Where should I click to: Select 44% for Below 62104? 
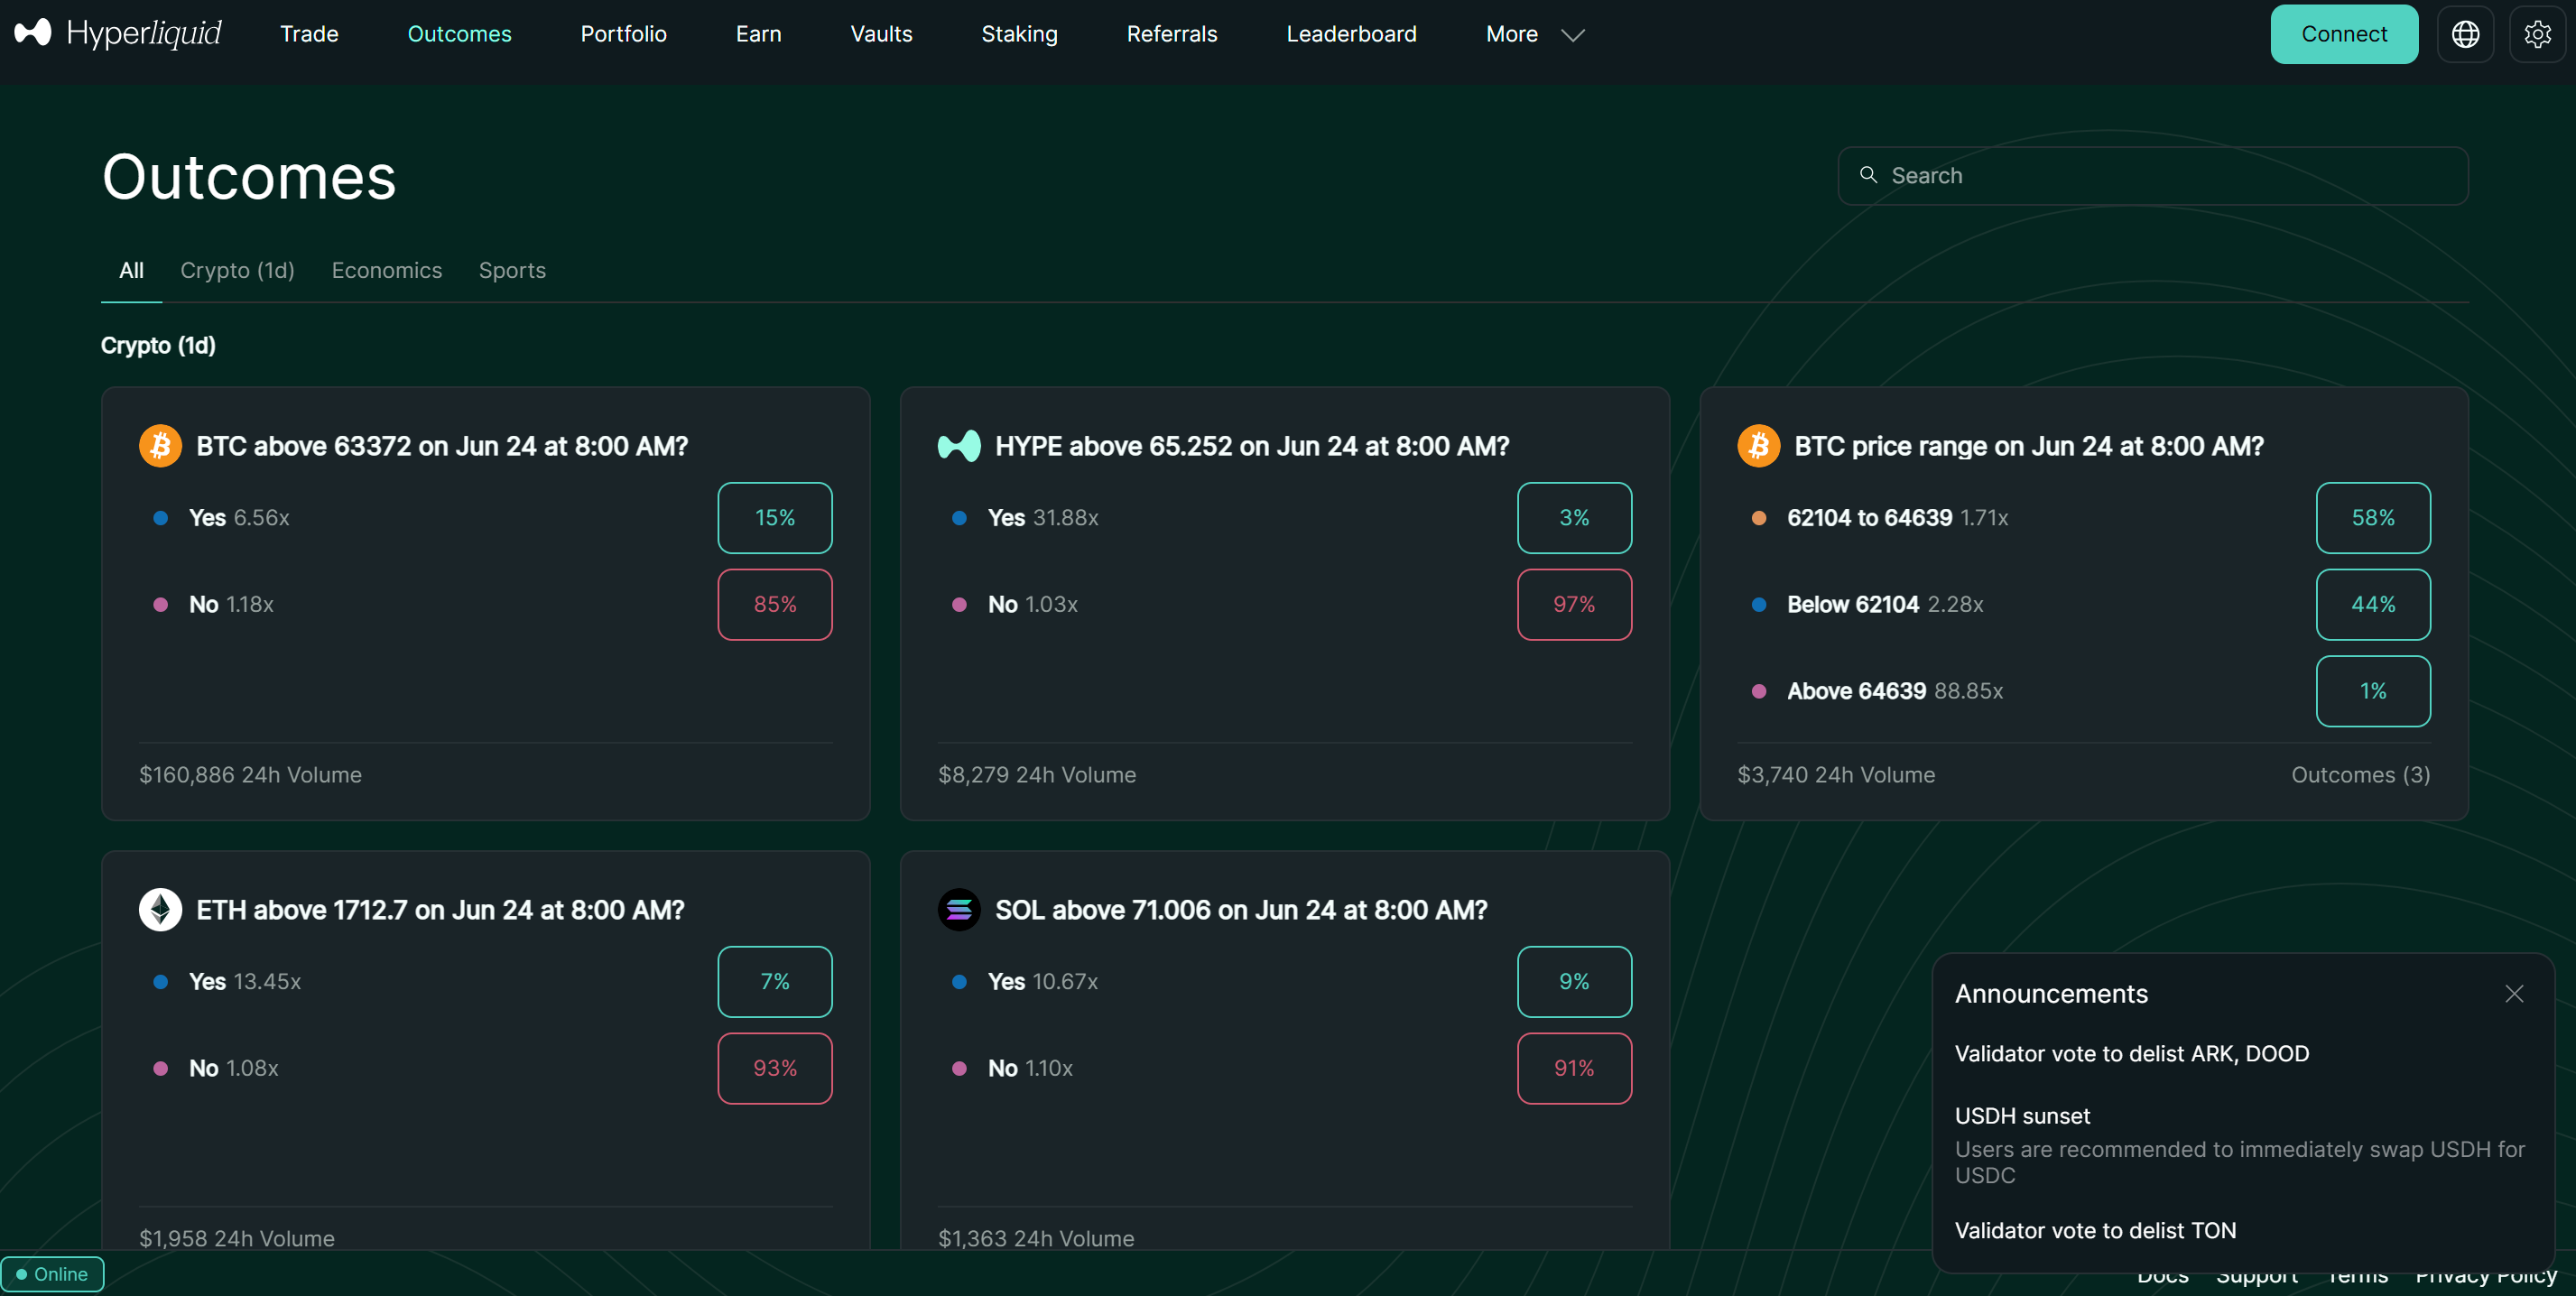[x=2373, y=604]
